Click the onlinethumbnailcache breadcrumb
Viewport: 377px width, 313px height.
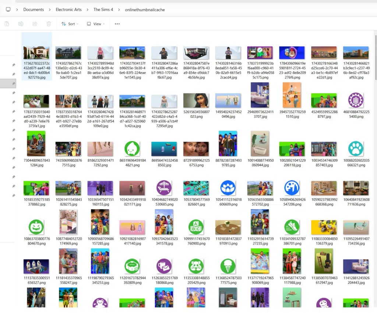[x=145, y=10]
